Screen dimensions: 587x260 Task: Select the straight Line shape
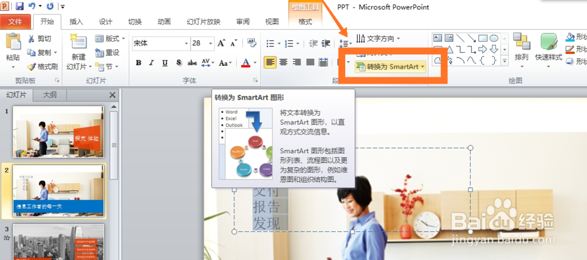point(460,38)
